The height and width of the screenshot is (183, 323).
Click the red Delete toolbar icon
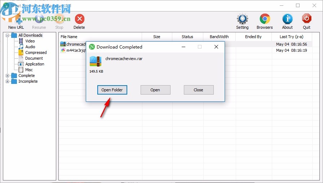click(x=80, y=19)
